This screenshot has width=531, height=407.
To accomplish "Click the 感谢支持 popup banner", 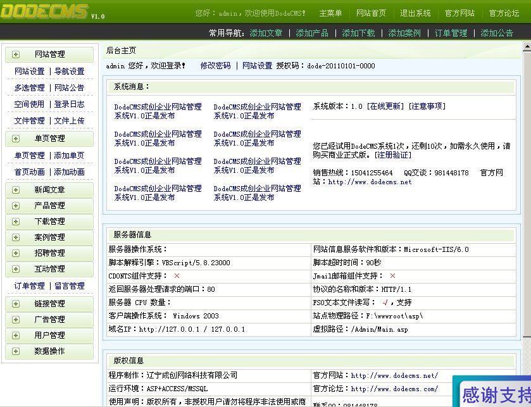I will 492,392.
